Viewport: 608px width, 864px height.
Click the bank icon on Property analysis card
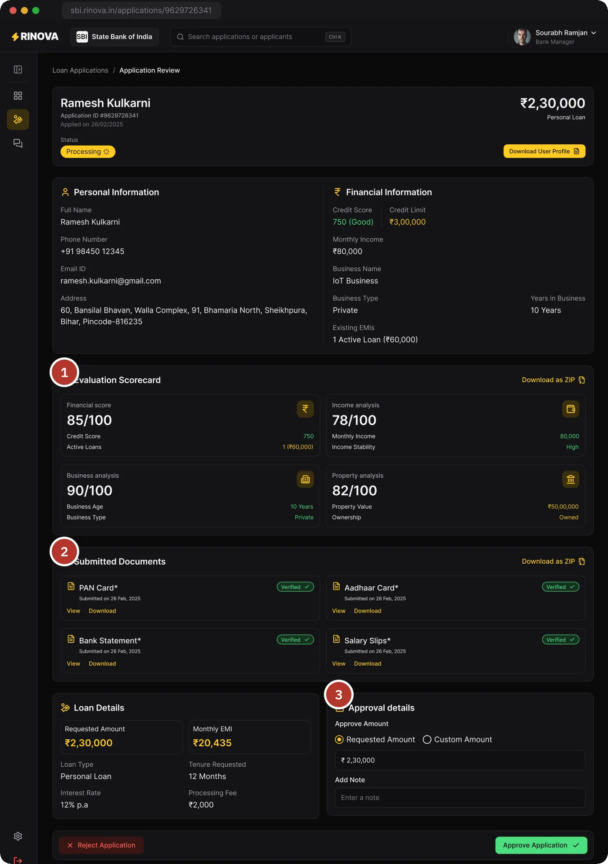point(571,480)
